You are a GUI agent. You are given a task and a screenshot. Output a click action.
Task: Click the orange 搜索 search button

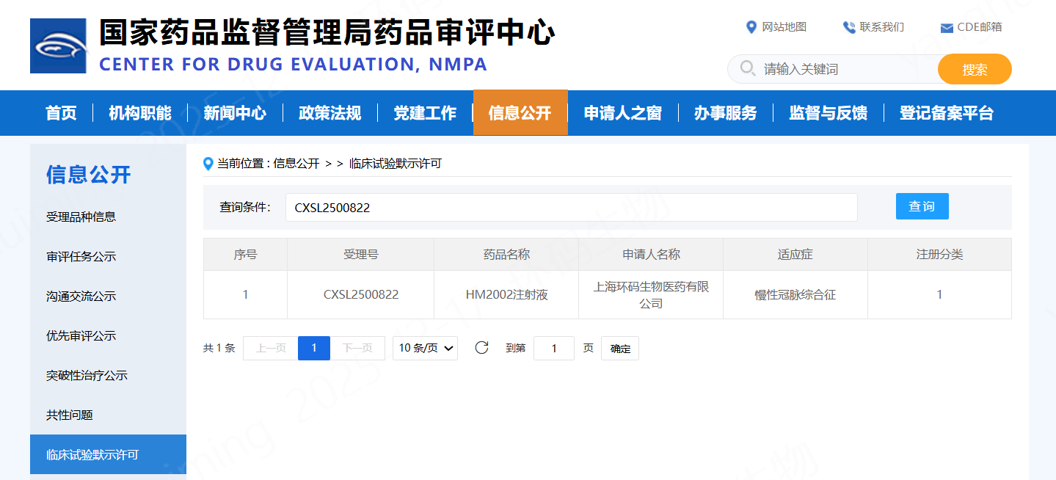tap(974, 68)
